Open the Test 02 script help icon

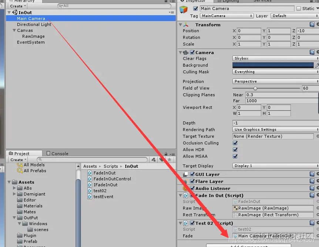tap(312, 223)
